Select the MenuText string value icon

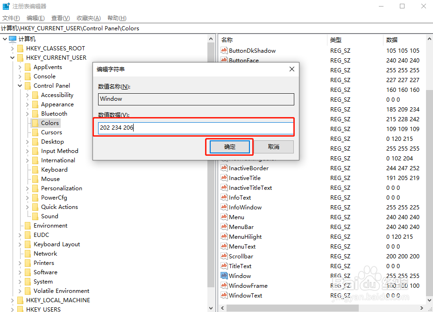[x=224, y=246]
